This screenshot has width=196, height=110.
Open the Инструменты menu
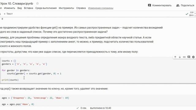[66, 8]
